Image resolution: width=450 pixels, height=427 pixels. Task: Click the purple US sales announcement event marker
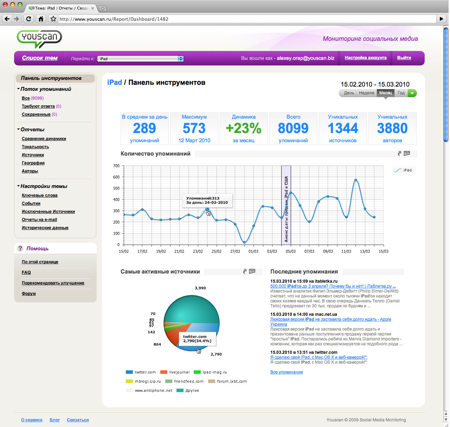tap(286, 205)
